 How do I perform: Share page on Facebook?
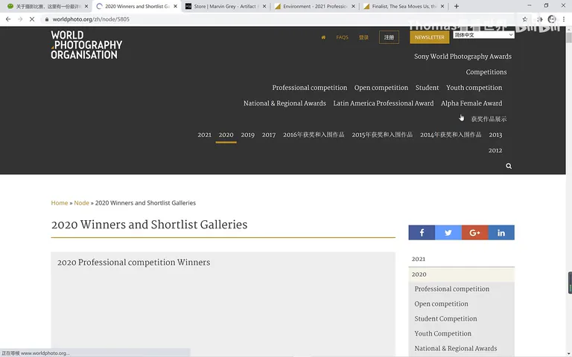[x=422, y=232]
